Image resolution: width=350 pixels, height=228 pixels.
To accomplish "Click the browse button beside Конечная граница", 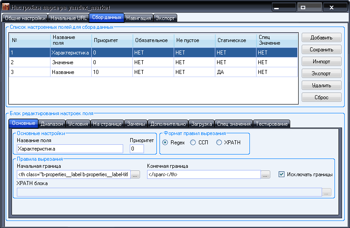I will (265, 175).
